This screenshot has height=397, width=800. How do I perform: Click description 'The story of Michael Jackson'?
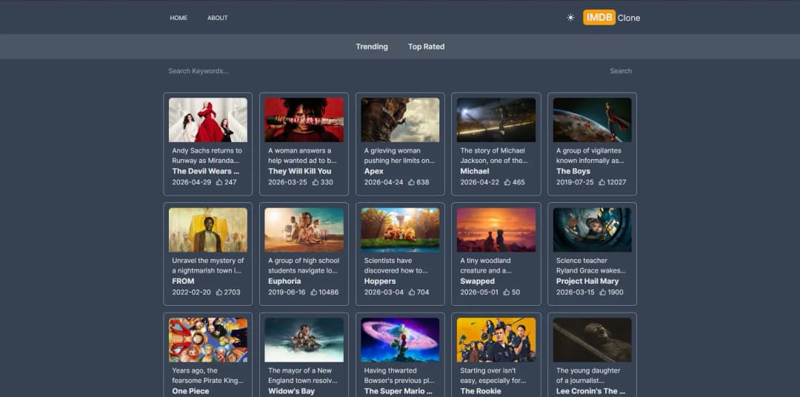493,156
